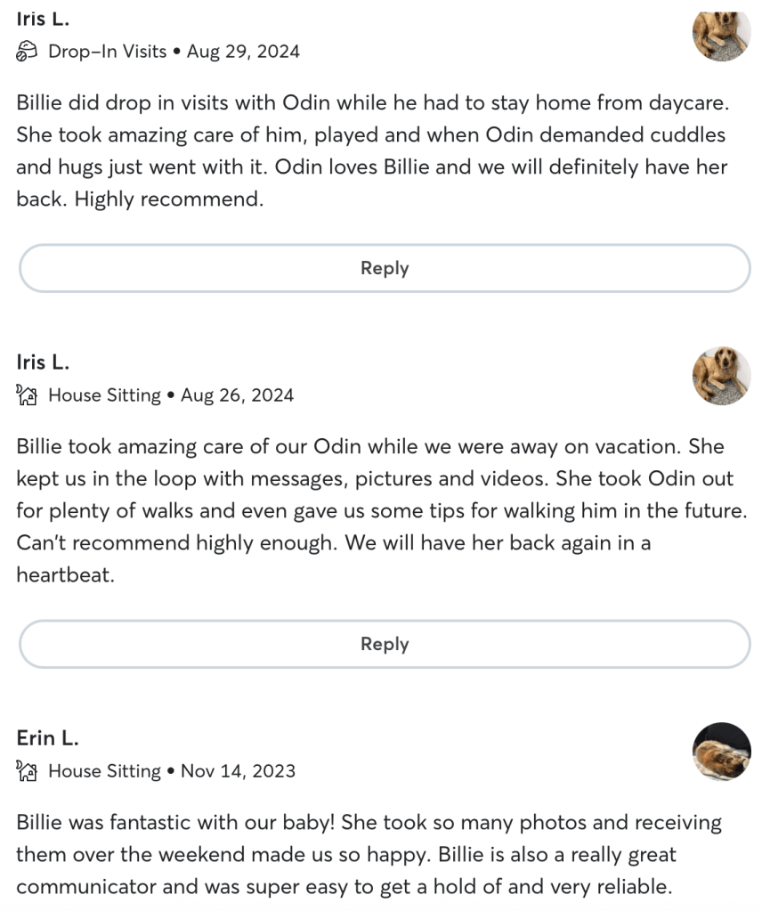The image size is (762, 911).
Task: Open Iris L.'s avatar on Aug 26 review
Action: (x=721, y=376)
